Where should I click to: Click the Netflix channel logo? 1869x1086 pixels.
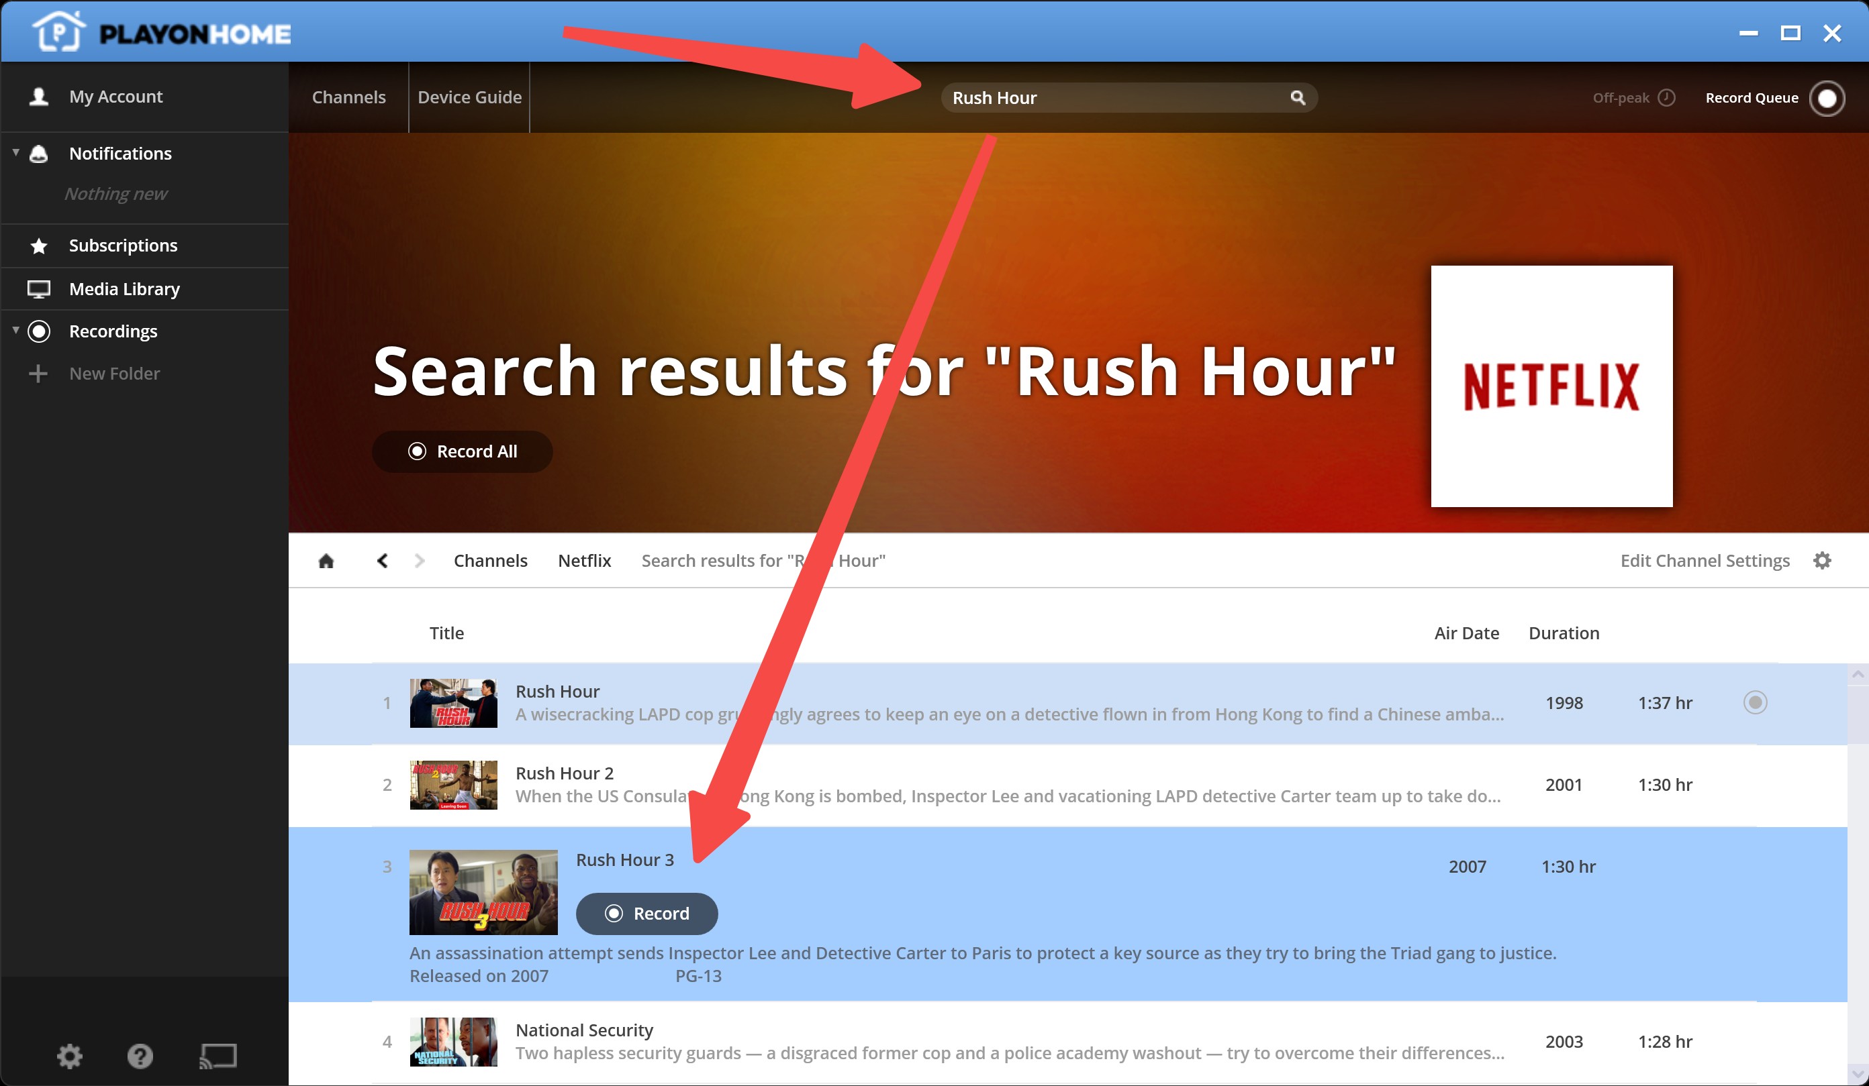point(1551,386)
